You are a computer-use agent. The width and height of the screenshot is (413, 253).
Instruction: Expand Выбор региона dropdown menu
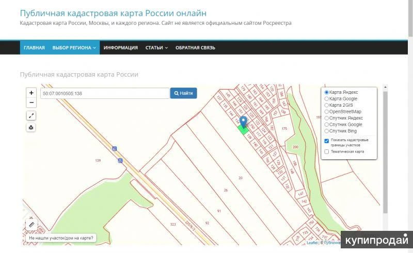tap(74, 48)
